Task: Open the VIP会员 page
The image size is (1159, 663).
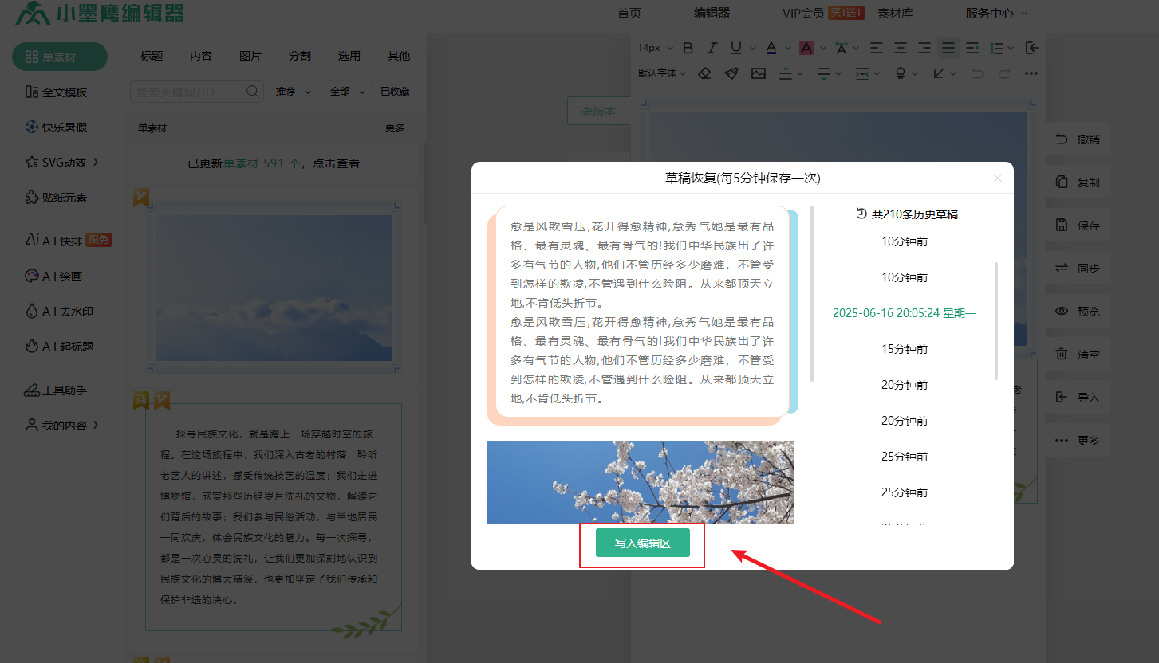Action: click(x=803, y=13)
